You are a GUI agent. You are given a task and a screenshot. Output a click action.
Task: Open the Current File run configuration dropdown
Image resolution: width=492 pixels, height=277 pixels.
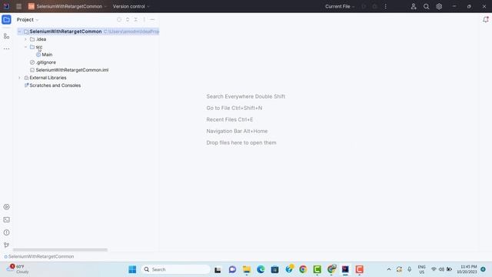[340, 6]
